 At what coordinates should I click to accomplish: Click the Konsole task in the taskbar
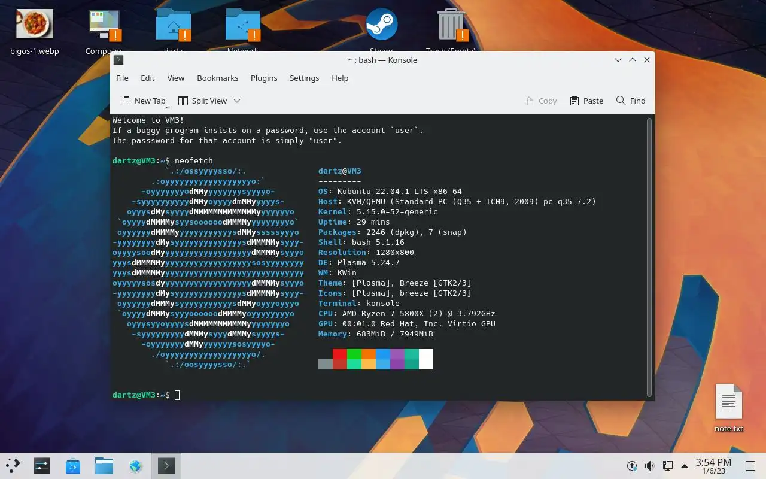(166, 466)
